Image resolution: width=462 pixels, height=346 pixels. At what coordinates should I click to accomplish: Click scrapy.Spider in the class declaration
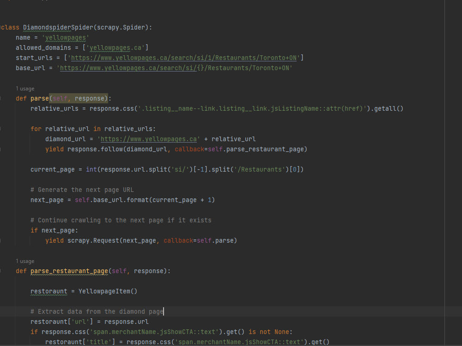click(x=121, y=27)
